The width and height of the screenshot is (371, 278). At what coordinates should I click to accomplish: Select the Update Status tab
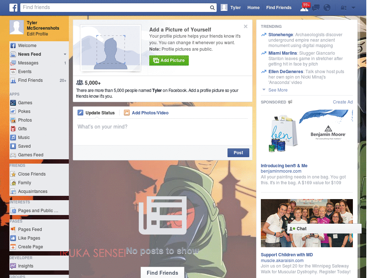coord(96,113)
